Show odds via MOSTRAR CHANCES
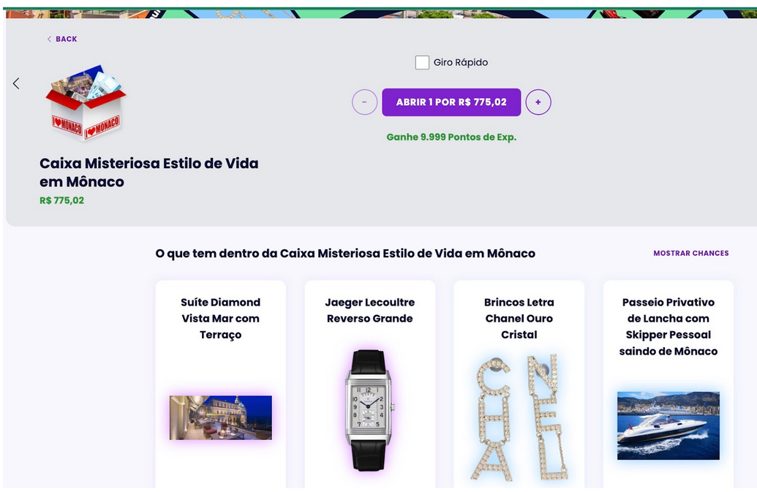This screenshot has height=492, width=757. click(x=691, y=253)
